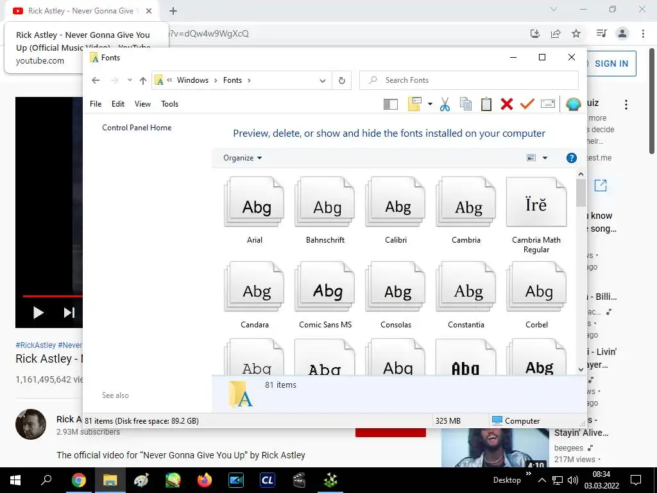657x493 pixels.
Task: Open Control Panel Home link
Action: point(137,128)
